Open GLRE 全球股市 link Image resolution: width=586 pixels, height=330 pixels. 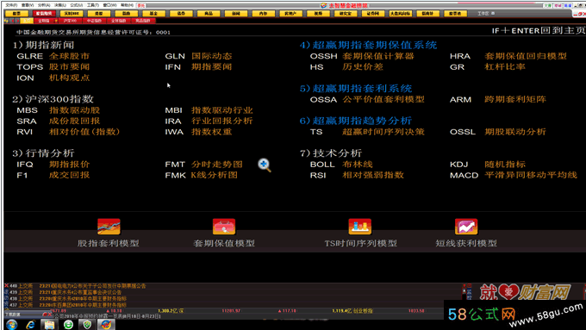click(53, 56)
